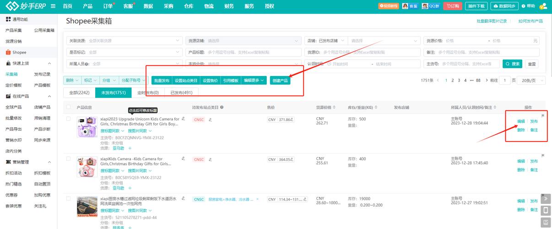Click the 批量发布 button
552x229 pixels.
pos(162,80)
